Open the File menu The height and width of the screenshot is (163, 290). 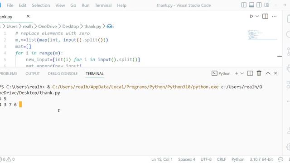pyautogui.click(x=10, y=5)
